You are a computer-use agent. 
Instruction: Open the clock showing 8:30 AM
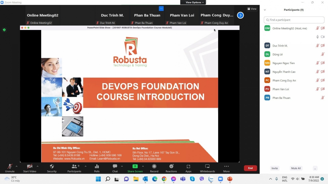coord(314,179)
